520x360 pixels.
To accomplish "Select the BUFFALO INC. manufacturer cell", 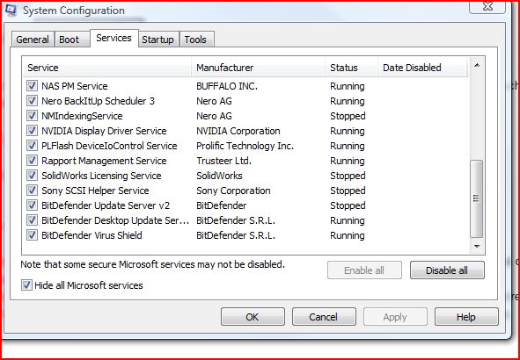I will (x=227, y=86).
